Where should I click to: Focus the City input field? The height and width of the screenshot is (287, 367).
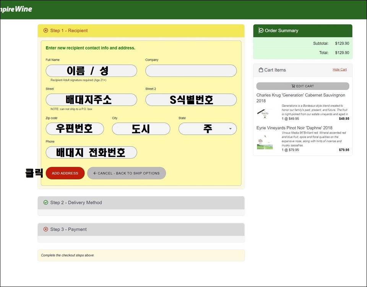coord(141,129)
